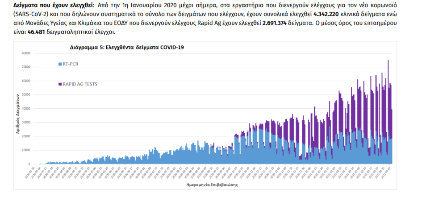Click the 20000 y-axis label
The width and height of the screenshot is (426, 221).
click(26, 136)
